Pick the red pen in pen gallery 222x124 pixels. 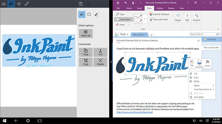click(x=138, y=21)
